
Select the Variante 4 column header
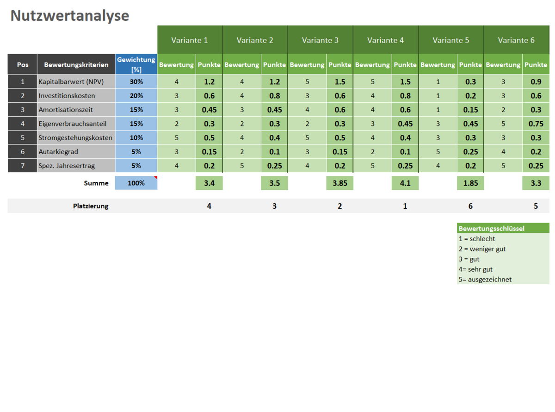tap(385, 40)
